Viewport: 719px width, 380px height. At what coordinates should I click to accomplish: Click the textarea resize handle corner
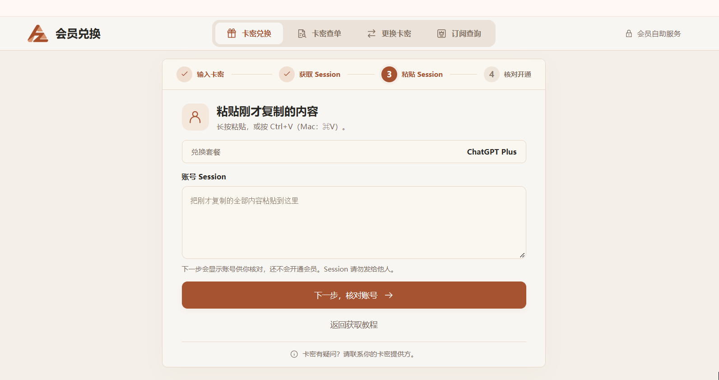pos(522,255)
